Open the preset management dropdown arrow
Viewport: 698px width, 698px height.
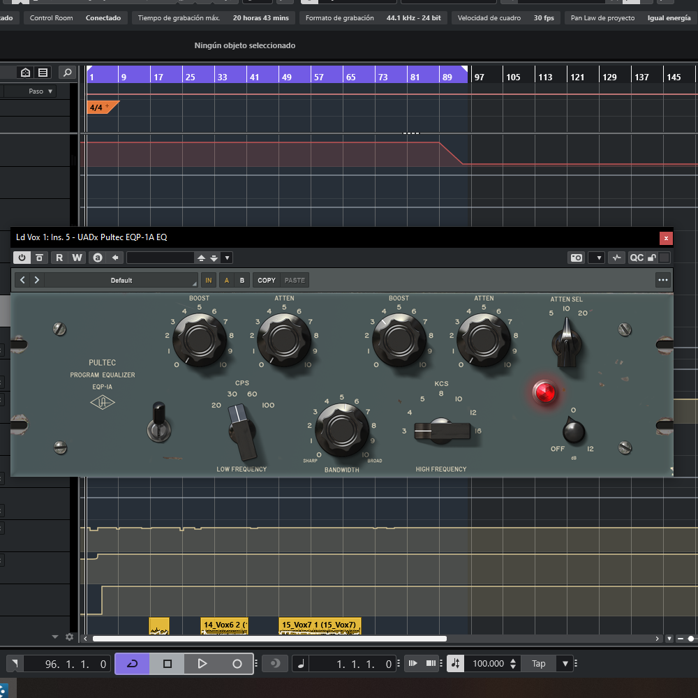point(227,258)
